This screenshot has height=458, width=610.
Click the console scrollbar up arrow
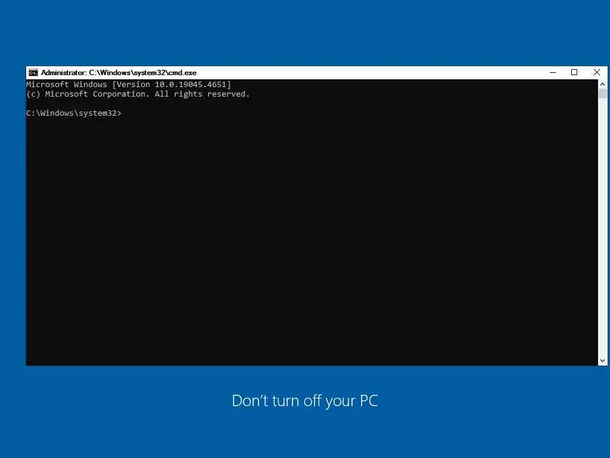[x=603, y=83]
